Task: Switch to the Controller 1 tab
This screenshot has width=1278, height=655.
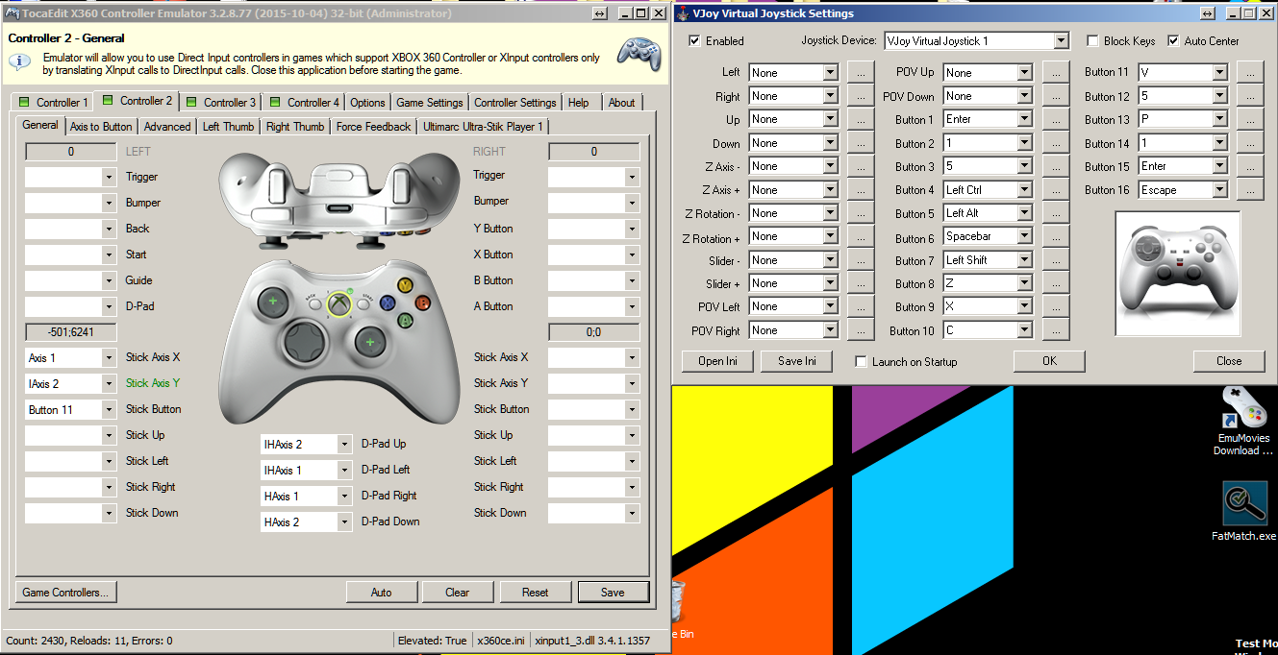Action: pos(53,103)
